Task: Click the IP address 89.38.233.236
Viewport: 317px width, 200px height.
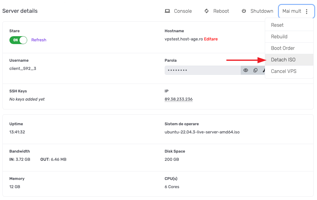Action: 178,99
